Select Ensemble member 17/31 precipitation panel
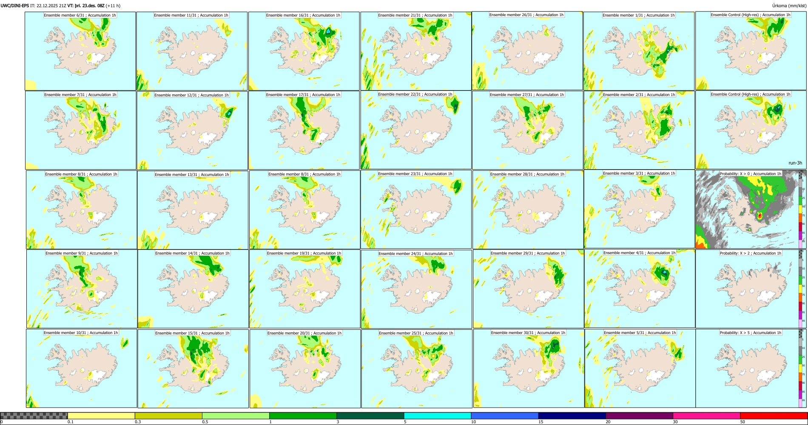The width and height of the screenshot is (808, 425). 304,130
